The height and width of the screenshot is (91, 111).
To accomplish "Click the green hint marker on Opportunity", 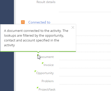I will click(x=35, y=71).
